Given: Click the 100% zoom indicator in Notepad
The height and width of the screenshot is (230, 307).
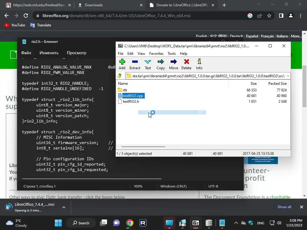Looking at the screenshot, I should click(138, 186).
